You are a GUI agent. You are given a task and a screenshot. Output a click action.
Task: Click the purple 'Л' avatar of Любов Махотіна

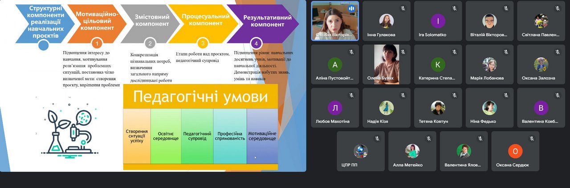click(x=335, y=108)
